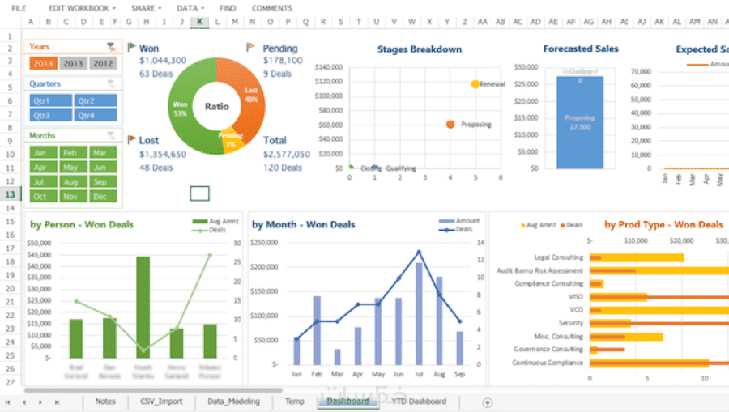The image size is (729, 412).
Task: Select column A header
Action: tap(31, 21)
